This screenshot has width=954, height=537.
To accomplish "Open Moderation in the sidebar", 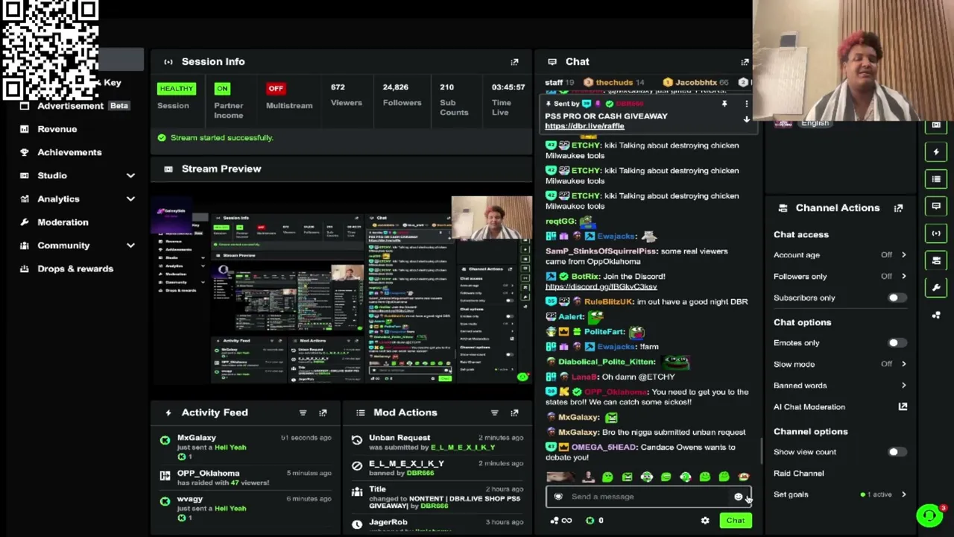I will tap(63, 222).
